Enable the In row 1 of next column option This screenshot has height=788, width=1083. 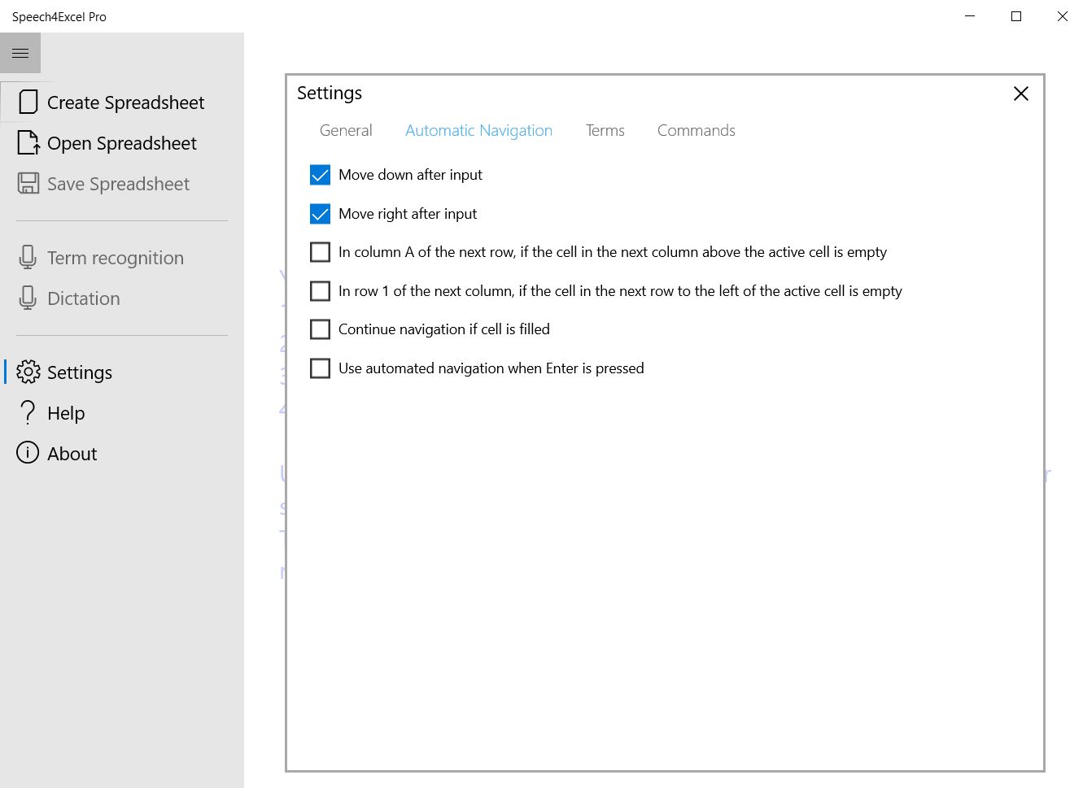pos(321,291)
